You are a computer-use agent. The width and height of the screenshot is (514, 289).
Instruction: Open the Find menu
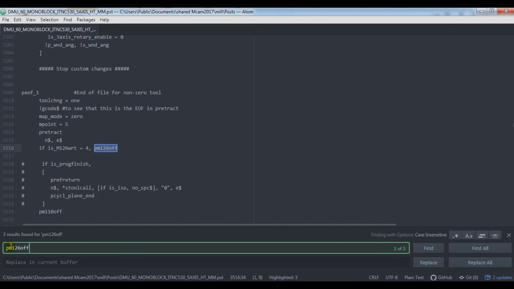67,20
